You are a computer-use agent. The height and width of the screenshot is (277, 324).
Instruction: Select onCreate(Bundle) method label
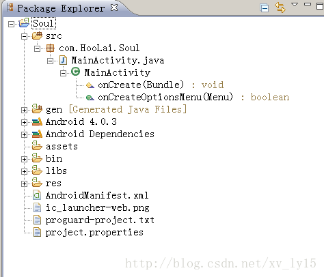click(141, 85)
